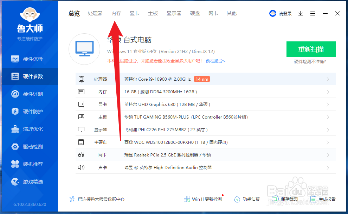Screen dimensions: 348x214
Task: Click the 请登录 login text
Action: click(285, 14)
